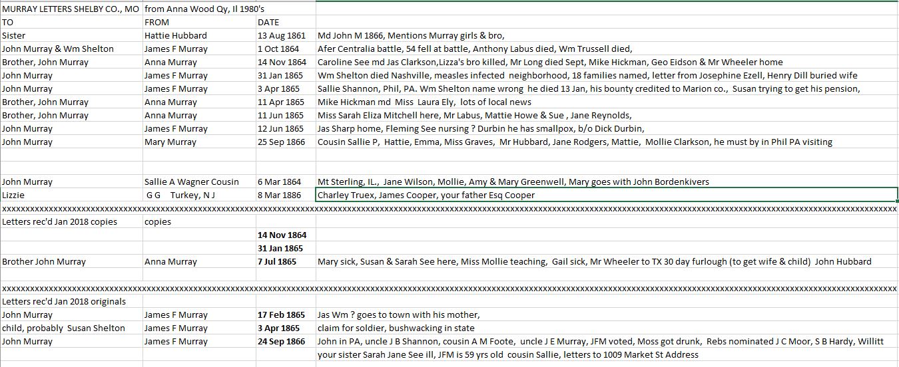Select the MURRAY LETTERS SHELBY CO. title cell

(x=71, y=9)
